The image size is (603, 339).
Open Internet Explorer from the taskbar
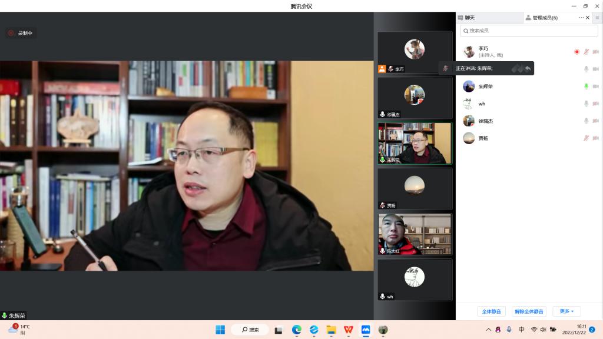click(314, 330)
